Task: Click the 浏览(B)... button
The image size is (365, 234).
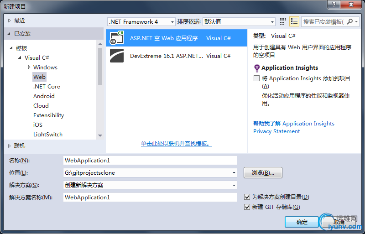Action: tap(263, 173)
